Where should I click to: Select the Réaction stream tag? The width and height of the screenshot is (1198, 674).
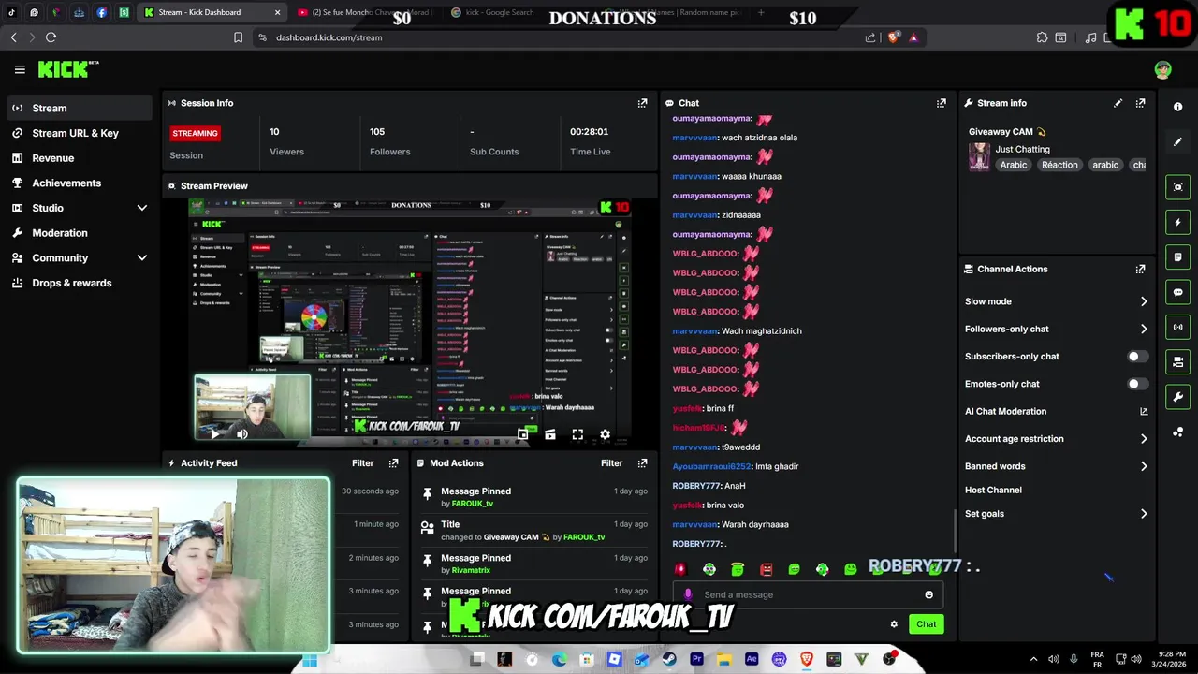pos(1059,165)
